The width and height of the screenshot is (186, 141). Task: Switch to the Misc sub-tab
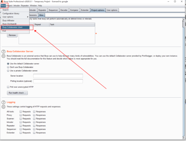coord(41,15)
